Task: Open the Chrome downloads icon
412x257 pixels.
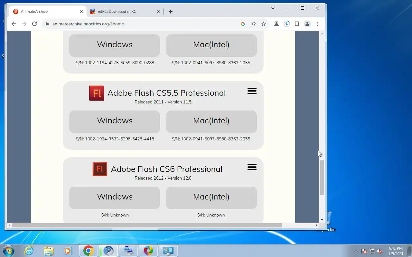Action: 287,24
